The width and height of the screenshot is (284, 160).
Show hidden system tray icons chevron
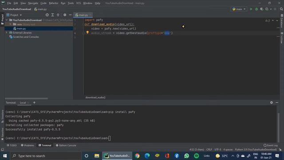pos(233,156)
